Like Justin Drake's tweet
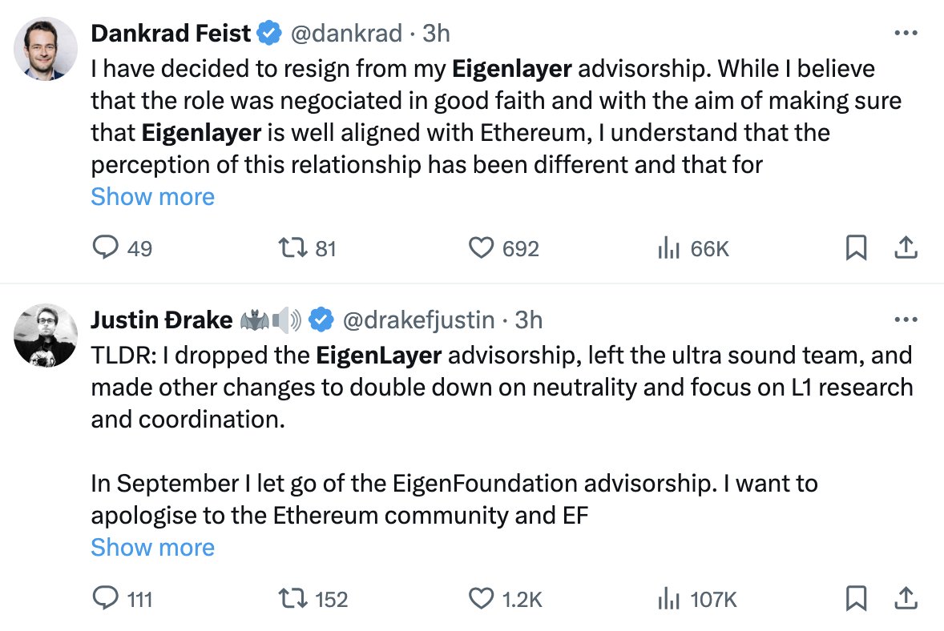Viewport: 944px width, 631px height. (x=480, y=598)
